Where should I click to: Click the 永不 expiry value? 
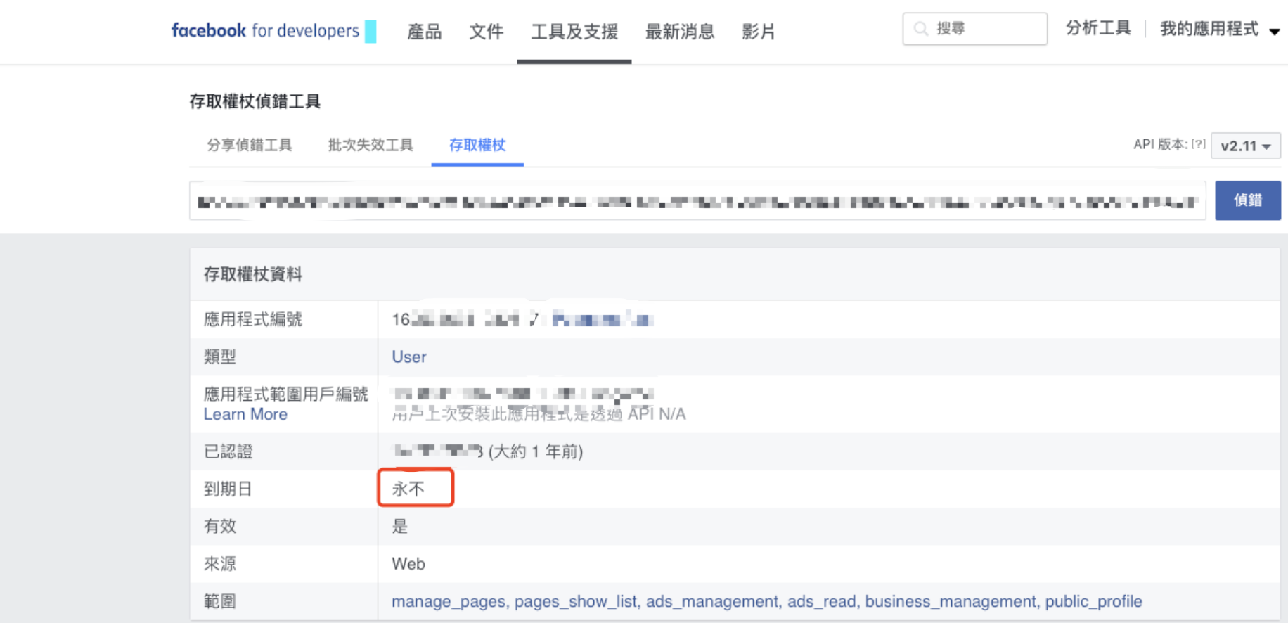click(408, 489)
